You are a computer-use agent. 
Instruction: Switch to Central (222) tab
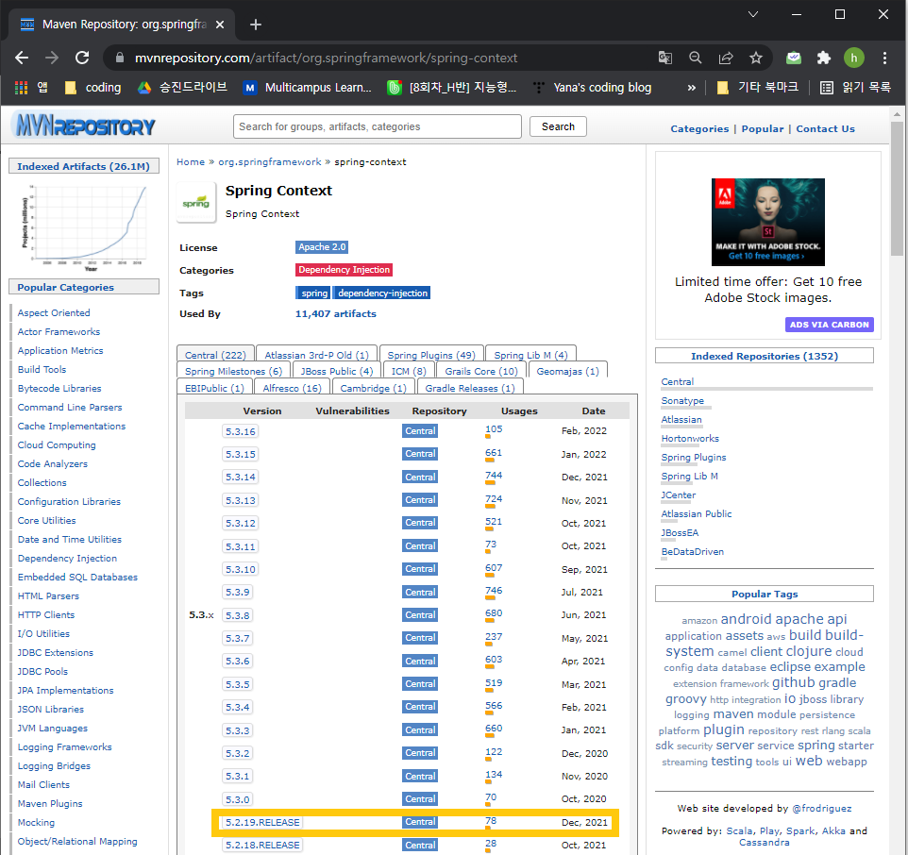(x=215, y=355)
